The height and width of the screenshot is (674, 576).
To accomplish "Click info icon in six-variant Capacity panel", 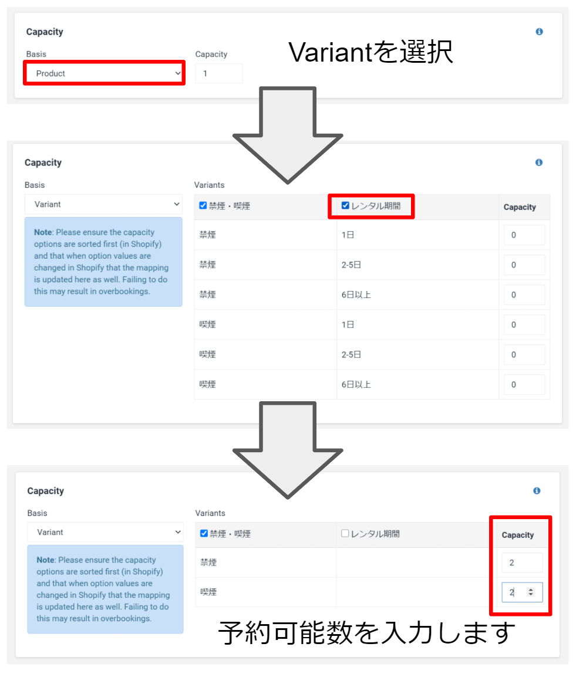I will (x=539, y=162).
